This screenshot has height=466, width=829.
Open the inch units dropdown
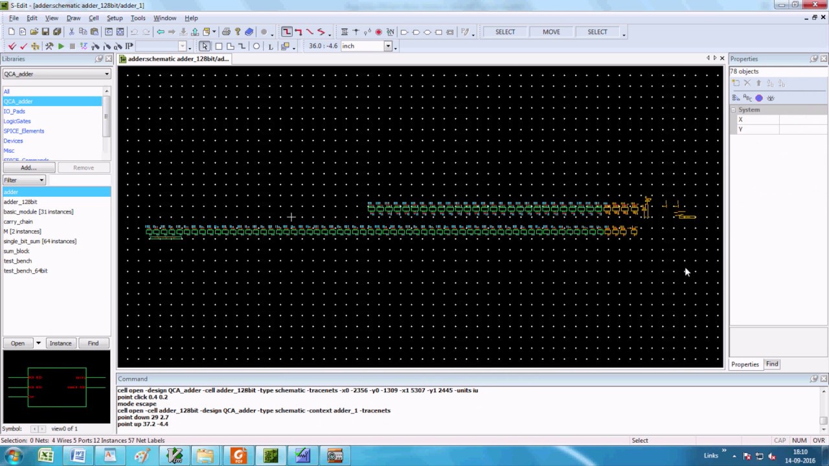pos(388,46)
